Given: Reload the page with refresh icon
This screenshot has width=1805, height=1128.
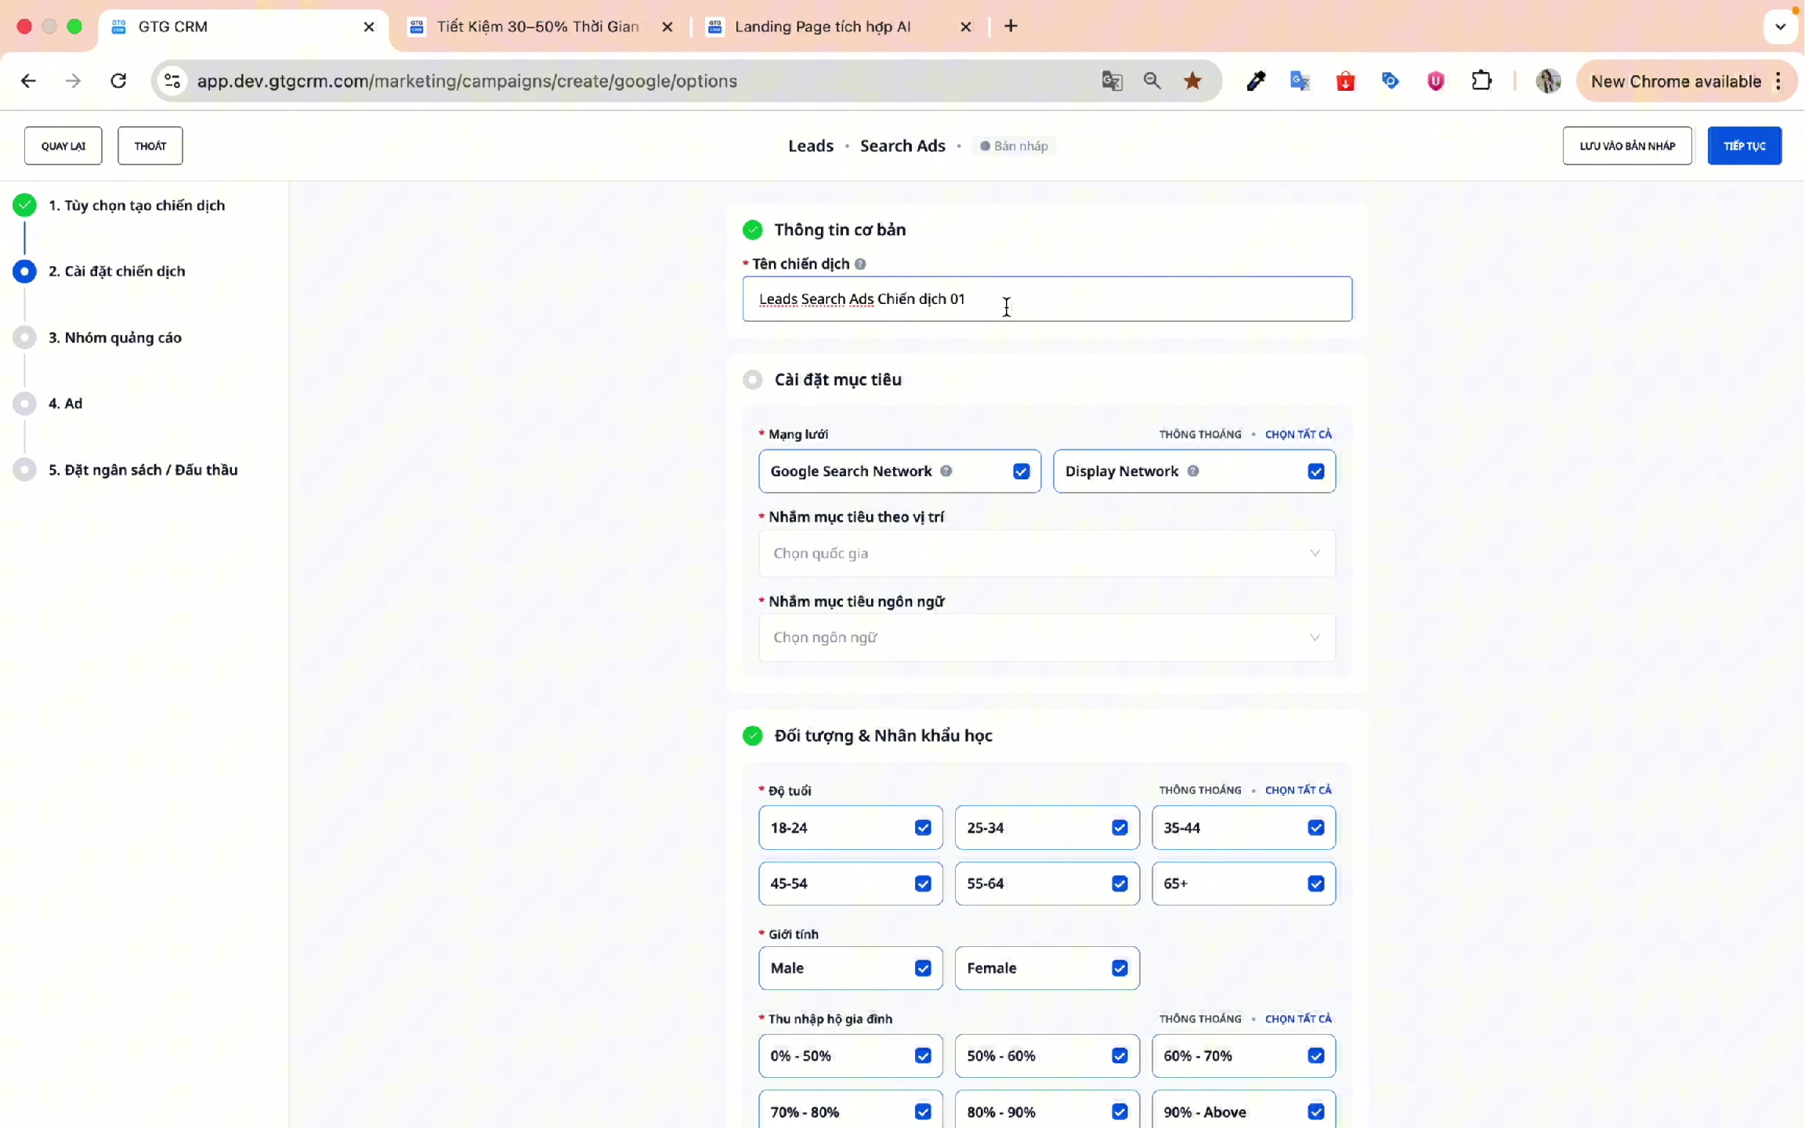Looking at the screenshot, I should pyautogui.click(x=118, y=81).
